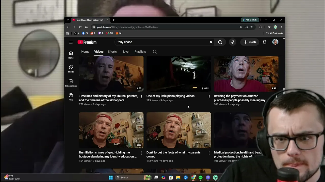This screenshot has height=182, width=325.
Task: Open Chrome's three-dot menu
Action: (x=281, y=27)
